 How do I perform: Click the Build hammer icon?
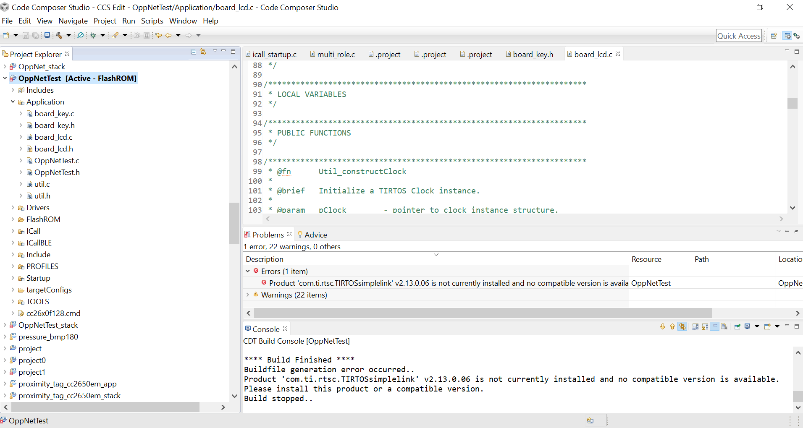59,35
